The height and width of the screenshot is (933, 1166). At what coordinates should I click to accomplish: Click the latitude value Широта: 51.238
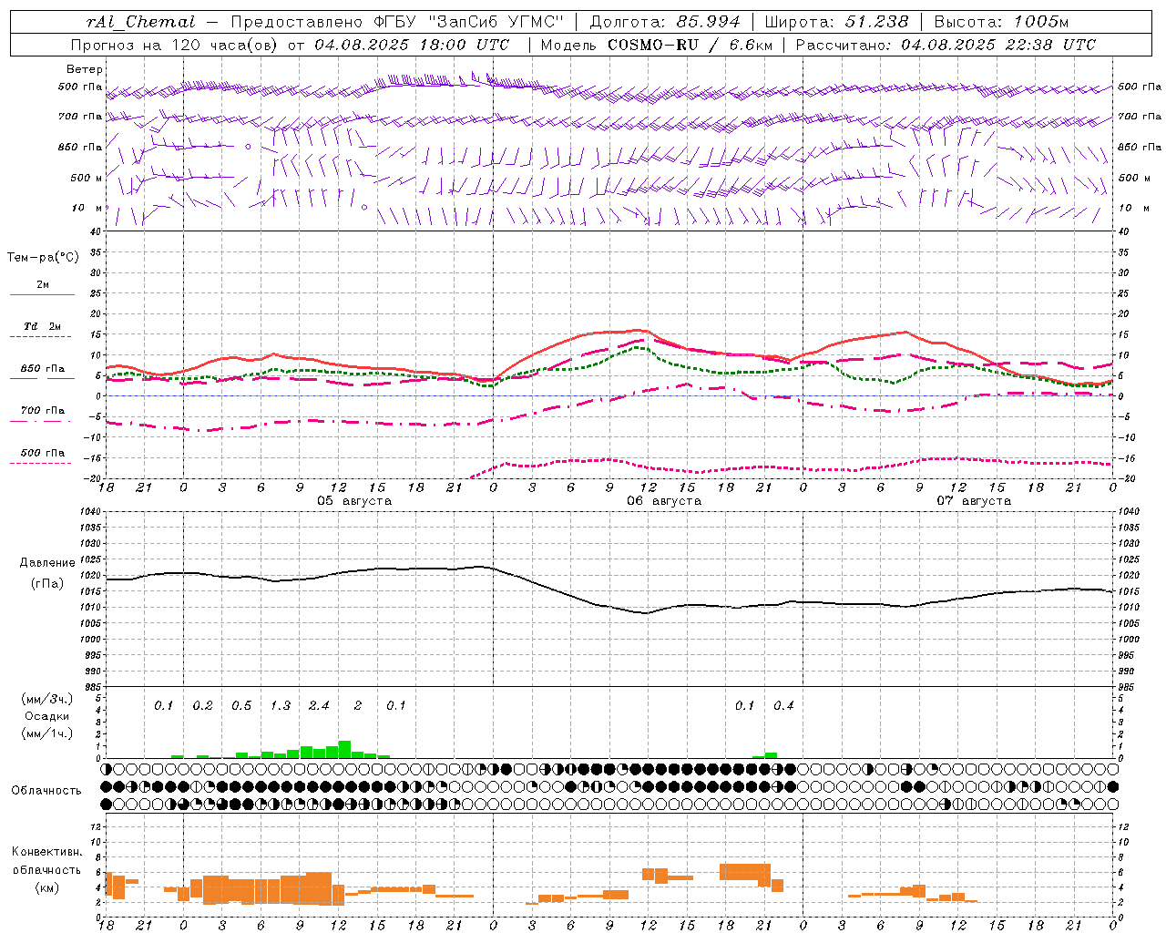point(836,23)
